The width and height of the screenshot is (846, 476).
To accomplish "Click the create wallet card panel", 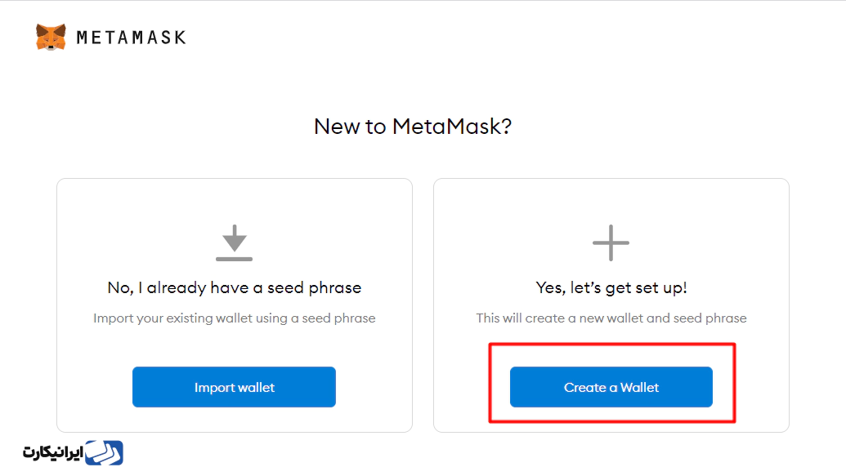I will coord(611,305).
